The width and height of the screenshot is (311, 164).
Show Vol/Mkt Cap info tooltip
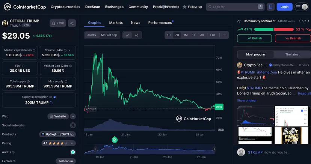(70, 66)
